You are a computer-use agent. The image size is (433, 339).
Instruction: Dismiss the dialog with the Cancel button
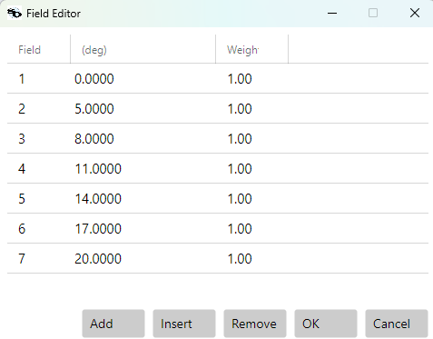[397, 324]
